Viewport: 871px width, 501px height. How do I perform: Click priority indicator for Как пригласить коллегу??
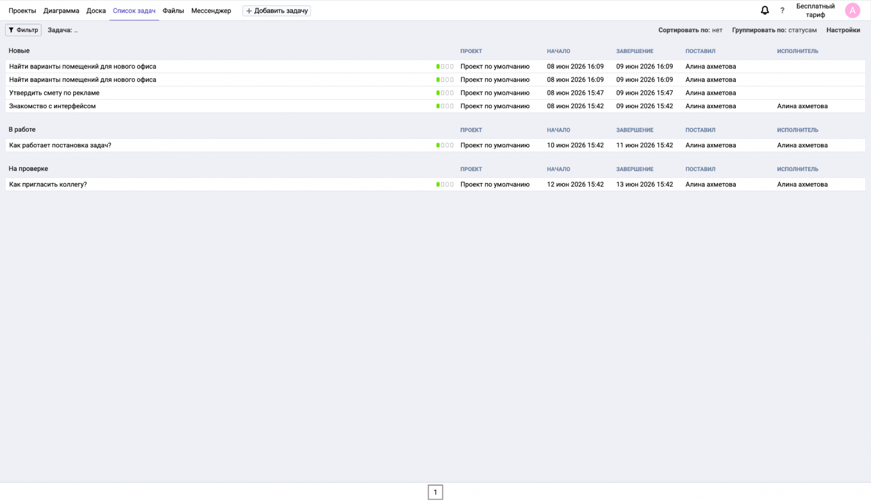click(444, 184)
